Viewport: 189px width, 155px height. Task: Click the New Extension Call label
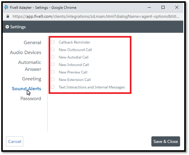click(75, 80)
